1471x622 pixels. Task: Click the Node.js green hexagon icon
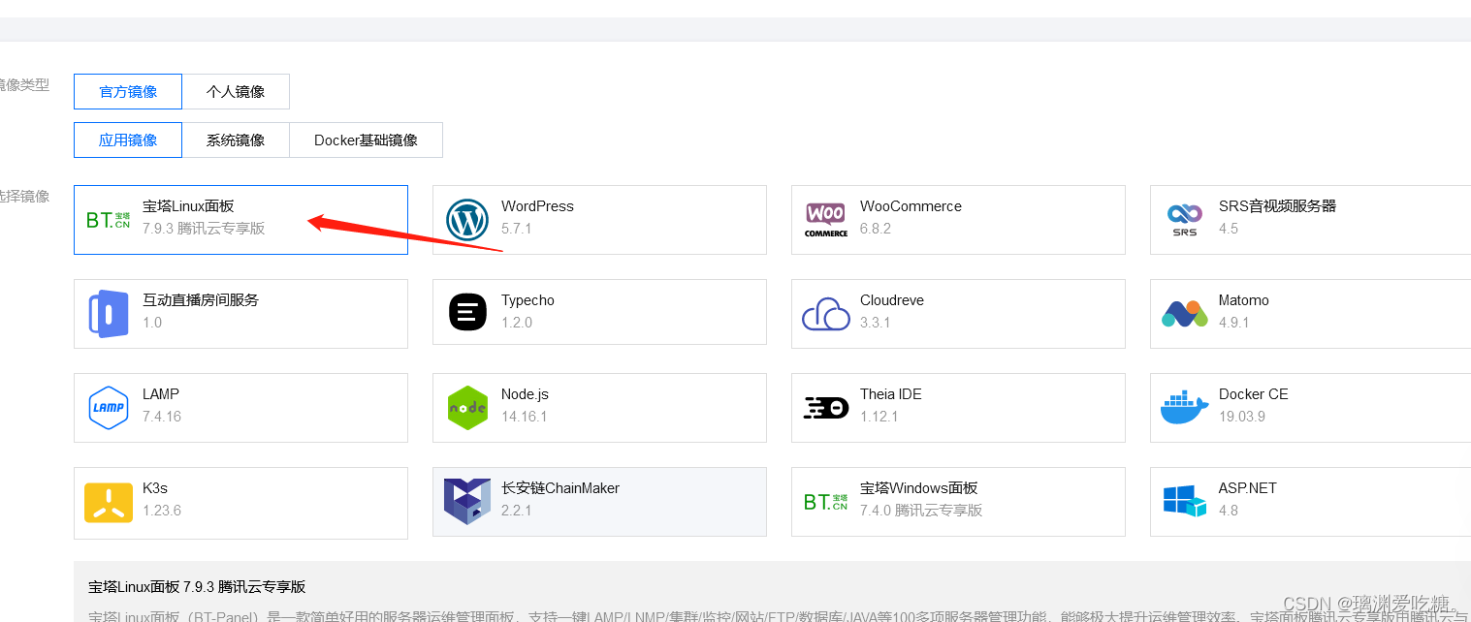pos(467,407)
